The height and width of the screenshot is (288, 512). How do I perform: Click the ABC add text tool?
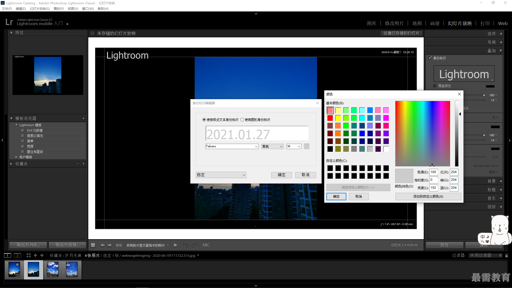206,245
